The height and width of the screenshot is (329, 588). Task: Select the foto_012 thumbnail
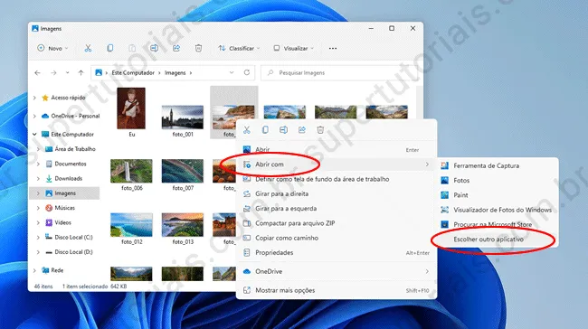131,225
